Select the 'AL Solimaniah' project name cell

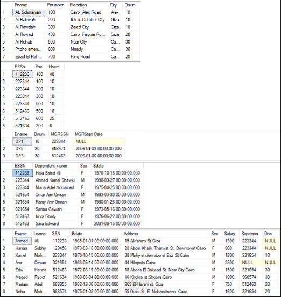coord(29,12)
